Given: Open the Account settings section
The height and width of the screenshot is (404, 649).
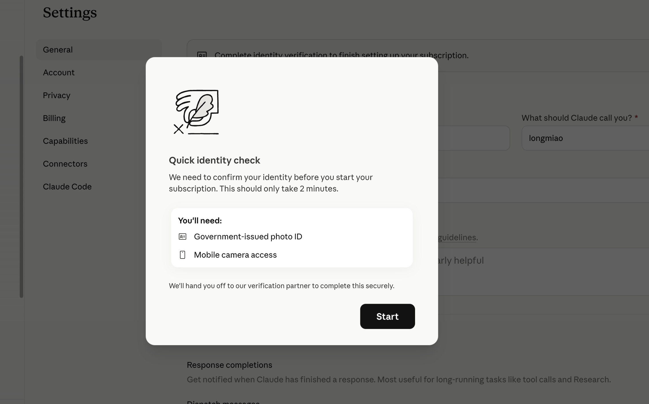Looking at the screenshot, I should point(59,72).
